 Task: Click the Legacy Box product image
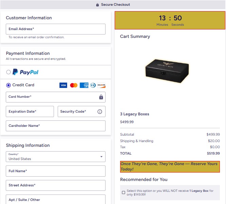click(167, 71)
